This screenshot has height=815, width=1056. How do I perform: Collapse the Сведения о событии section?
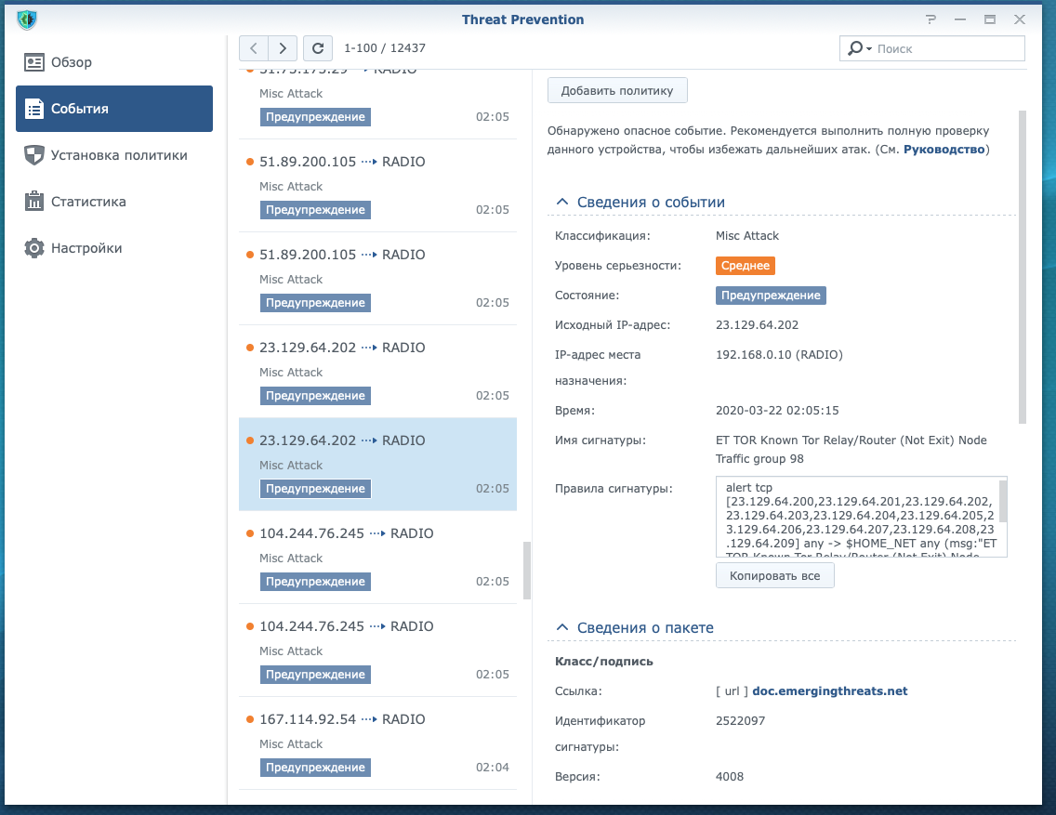tap(562, 202)
